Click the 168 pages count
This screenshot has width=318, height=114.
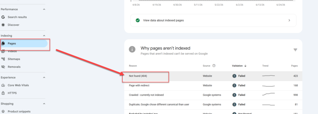coord(296,86)
